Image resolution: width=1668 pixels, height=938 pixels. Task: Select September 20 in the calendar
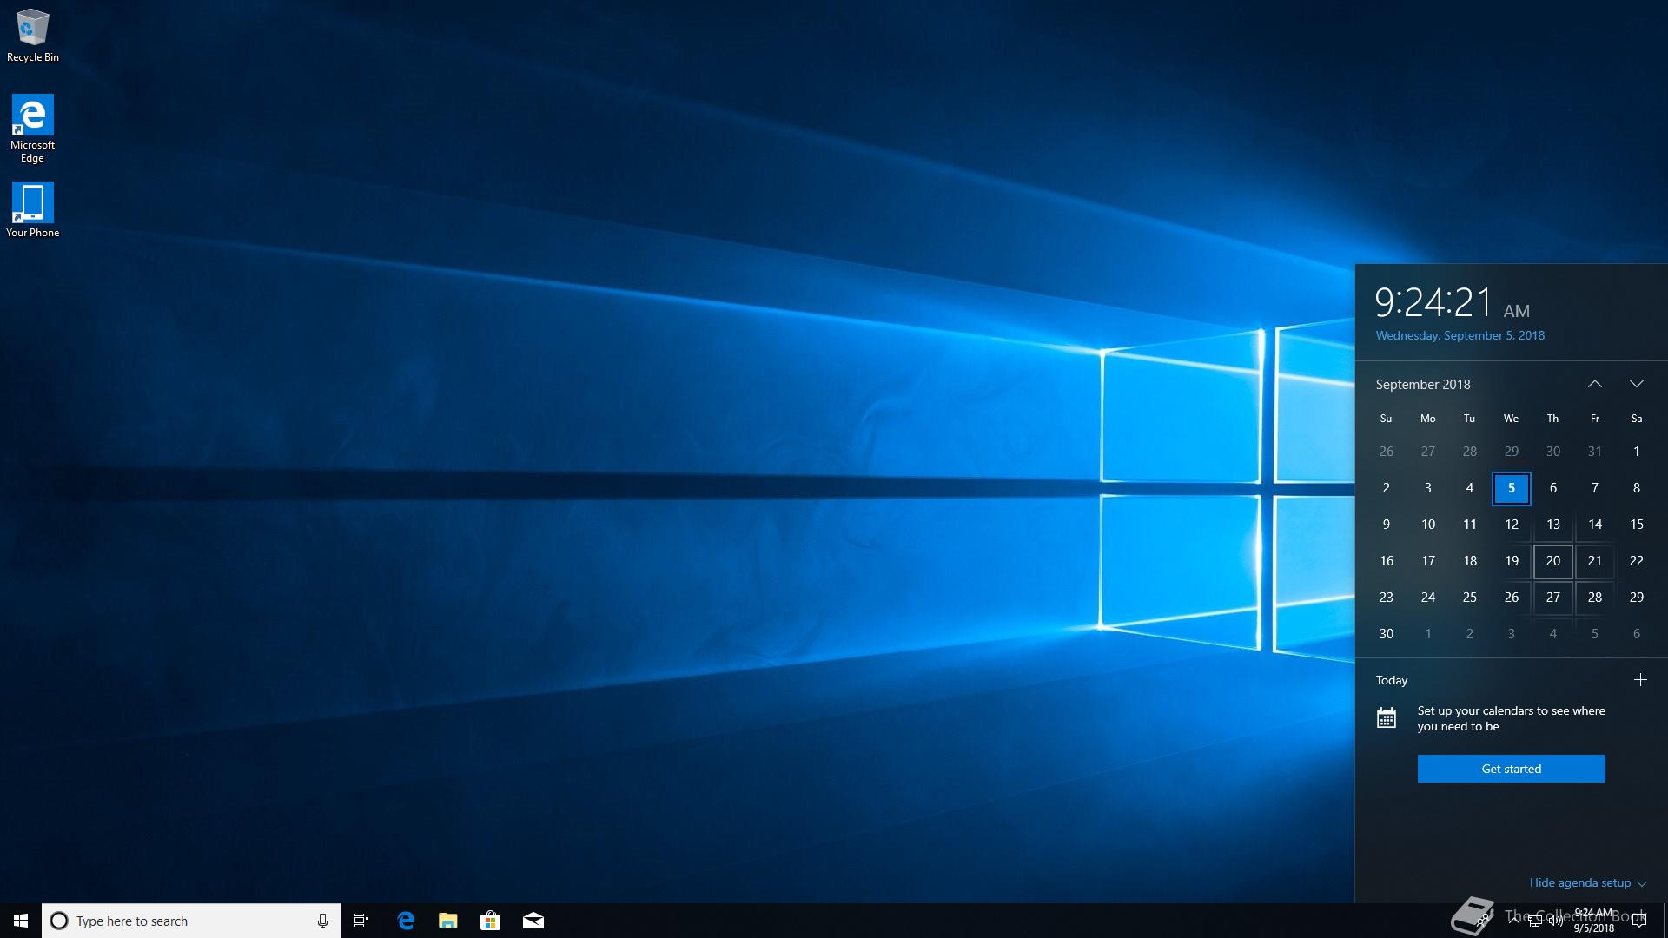pos(1552,561)
